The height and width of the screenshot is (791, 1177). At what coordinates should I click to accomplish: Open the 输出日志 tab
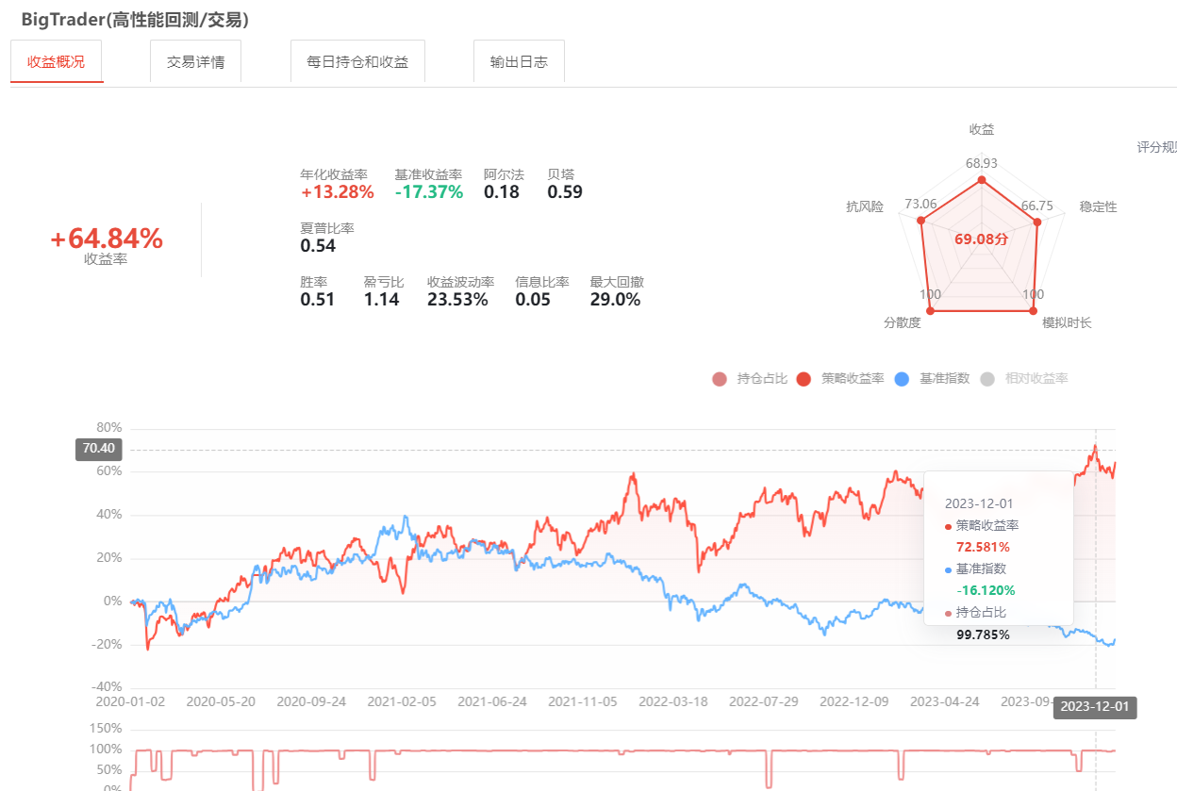(x=519, y=62)
